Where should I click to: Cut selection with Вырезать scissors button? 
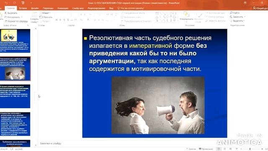point(10,13)
